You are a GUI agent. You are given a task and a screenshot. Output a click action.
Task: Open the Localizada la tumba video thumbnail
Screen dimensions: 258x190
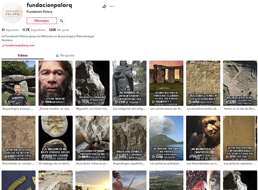pyautogui.click(x=203, y=83)
